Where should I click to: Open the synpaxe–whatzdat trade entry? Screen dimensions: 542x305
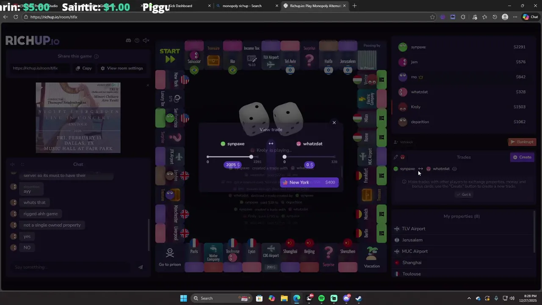[425, 169]
